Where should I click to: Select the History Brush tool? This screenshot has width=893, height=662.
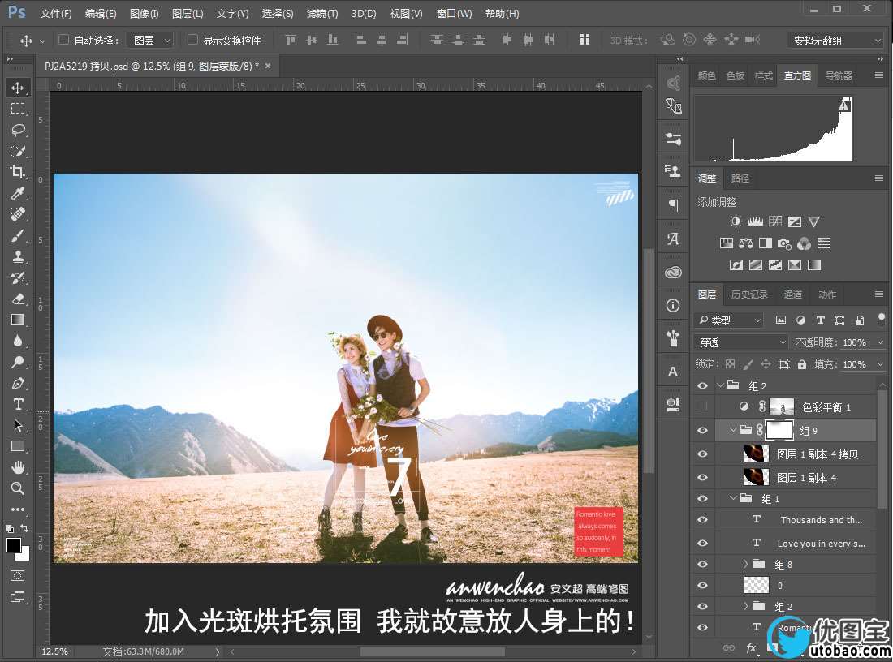point(18,277)
